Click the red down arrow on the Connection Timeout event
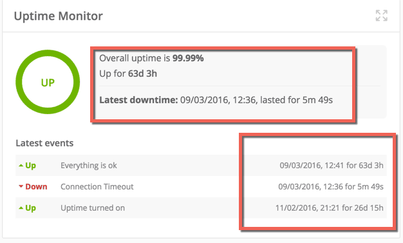 pos(21,186)
